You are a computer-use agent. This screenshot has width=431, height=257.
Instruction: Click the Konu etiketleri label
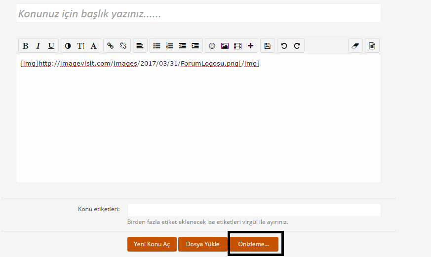tap(99, 209)
